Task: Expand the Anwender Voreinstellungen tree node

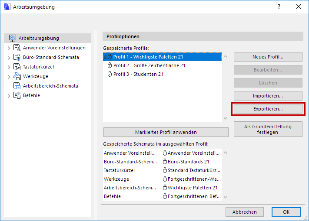Action: [x=9, y=48]
